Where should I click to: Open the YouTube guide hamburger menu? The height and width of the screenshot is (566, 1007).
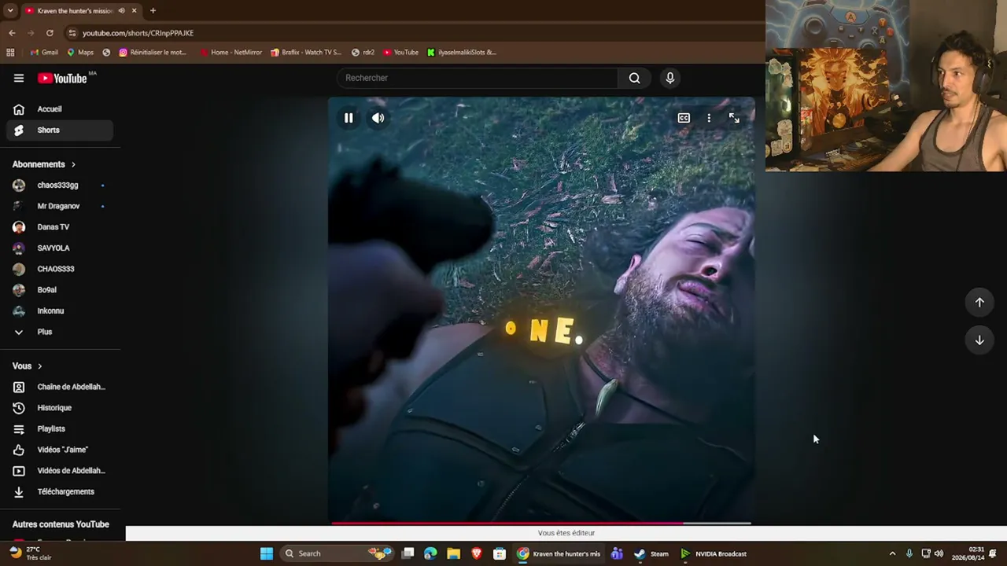19,78
